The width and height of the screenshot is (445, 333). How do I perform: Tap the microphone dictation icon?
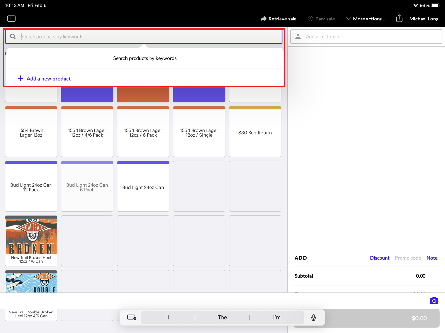[313, 317]
